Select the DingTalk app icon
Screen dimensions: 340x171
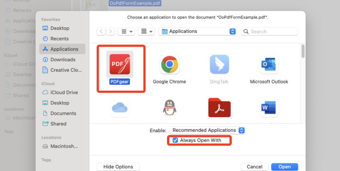click(x=219, y=64)
